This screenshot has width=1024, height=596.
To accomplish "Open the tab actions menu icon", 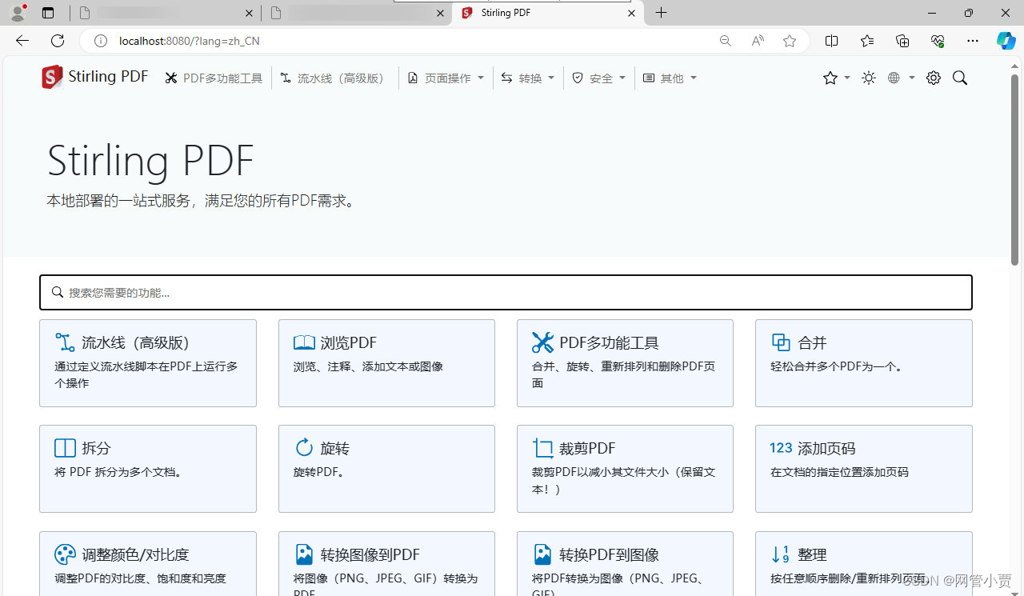I will click(48, 13).
